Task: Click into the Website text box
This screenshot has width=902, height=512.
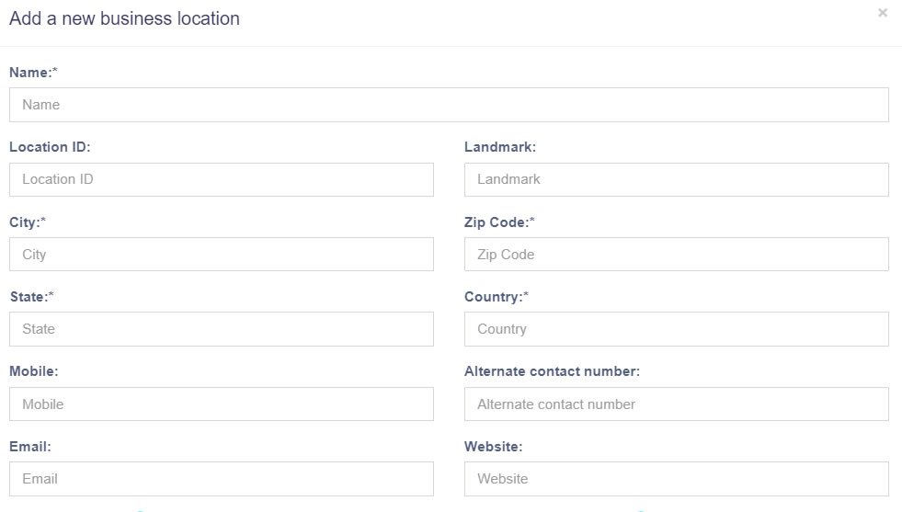Action: point(676,479)
